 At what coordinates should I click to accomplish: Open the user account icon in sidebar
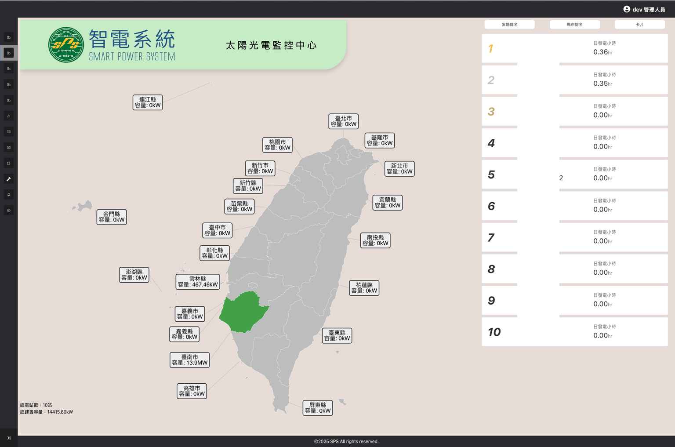pyautogui.click(x=9, y=195)
